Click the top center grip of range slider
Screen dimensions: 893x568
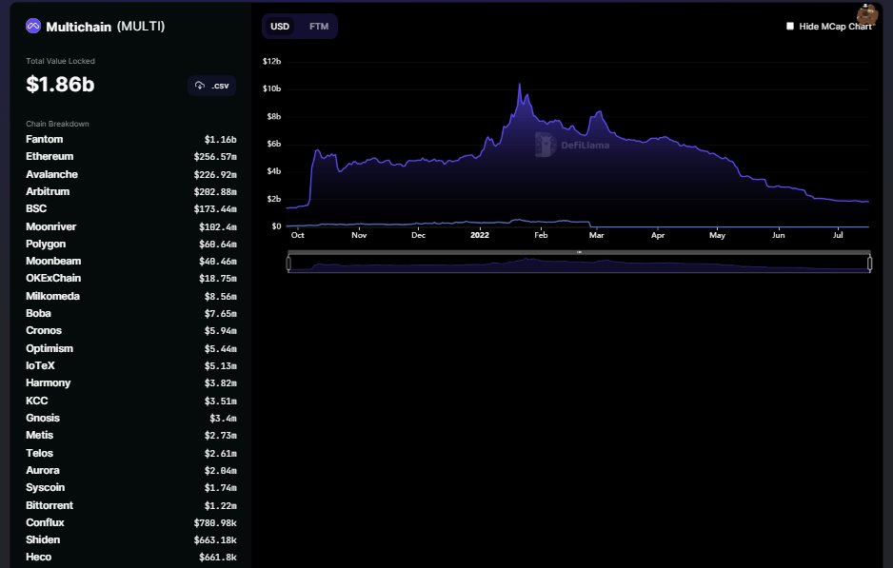pyautogui.click(x=579, y=252)
